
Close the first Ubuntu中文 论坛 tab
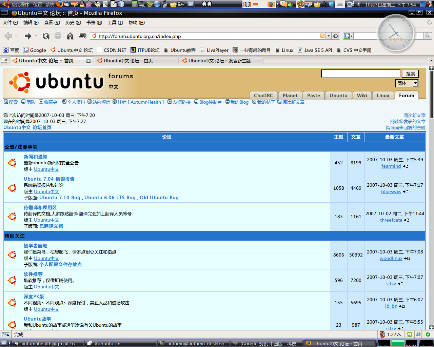[88, 61]
